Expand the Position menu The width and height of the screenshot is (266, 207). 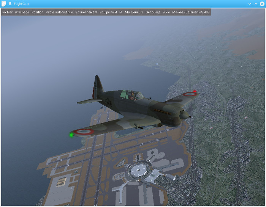click(x=37, y=12)
